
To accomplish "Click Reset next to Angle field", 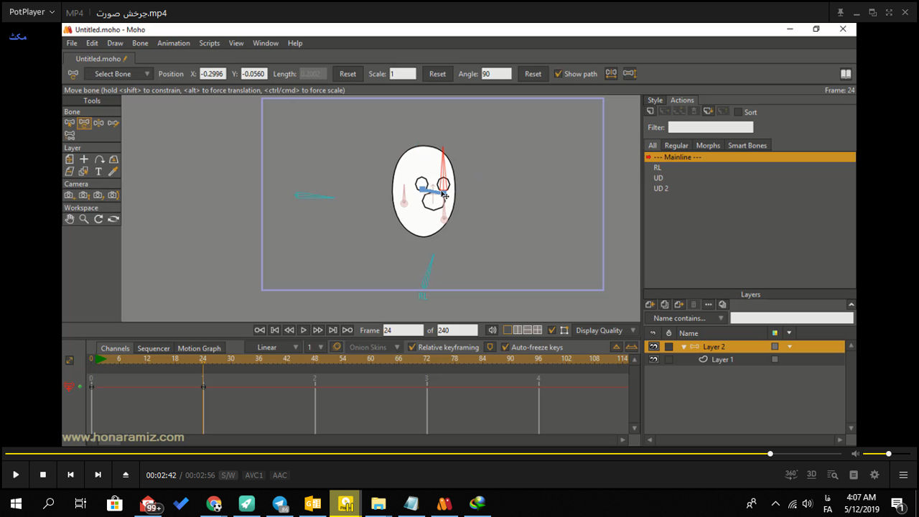I will pyautogui.click(x=533, y=74).
